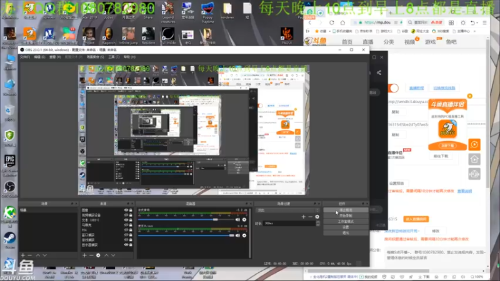This screenshot has height=281, width=500.
Task: Open 帮助(H) menu in OBS
Action: 129,57
